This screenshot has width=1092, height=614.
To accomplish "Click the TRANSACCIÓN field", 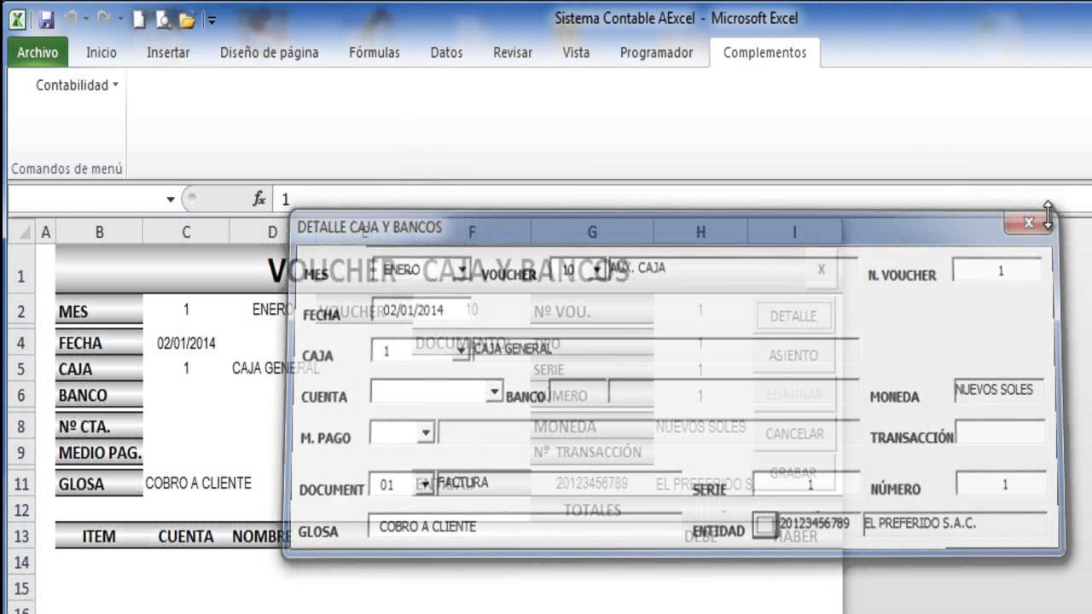I will (x=1000, y=433).
